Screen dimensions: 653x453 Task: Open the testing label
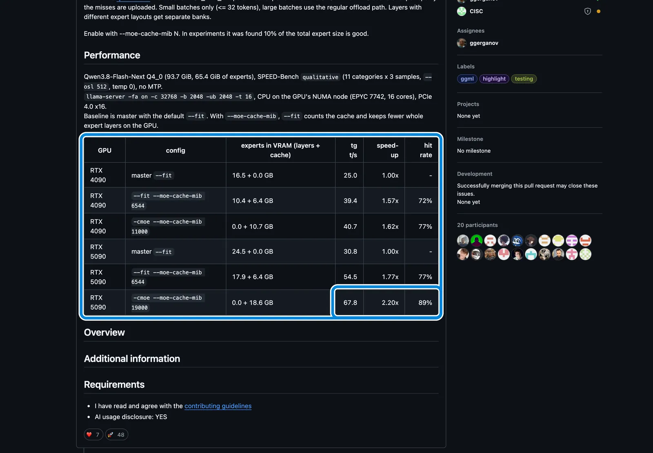pos(524,79)
